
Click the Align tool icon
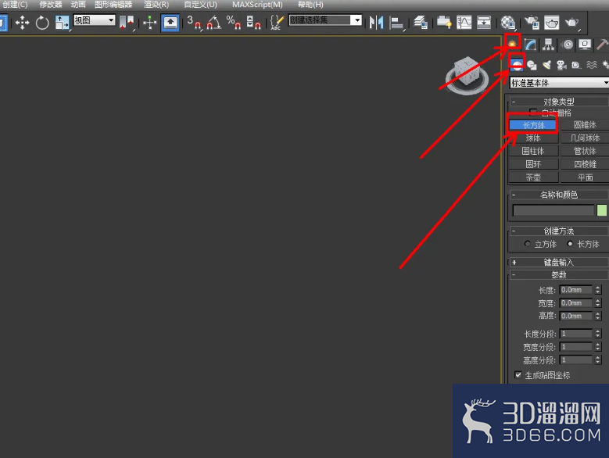(396, 23)
